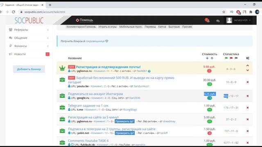Open task Telegram задание на 1 сек

pyautogui.click(x=88, y=105)
